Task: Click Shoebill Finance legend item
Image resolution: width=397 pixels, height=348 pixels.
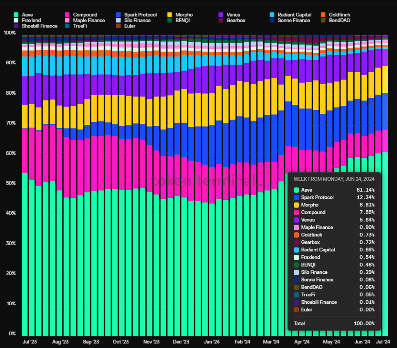Action: click(36, 26)
